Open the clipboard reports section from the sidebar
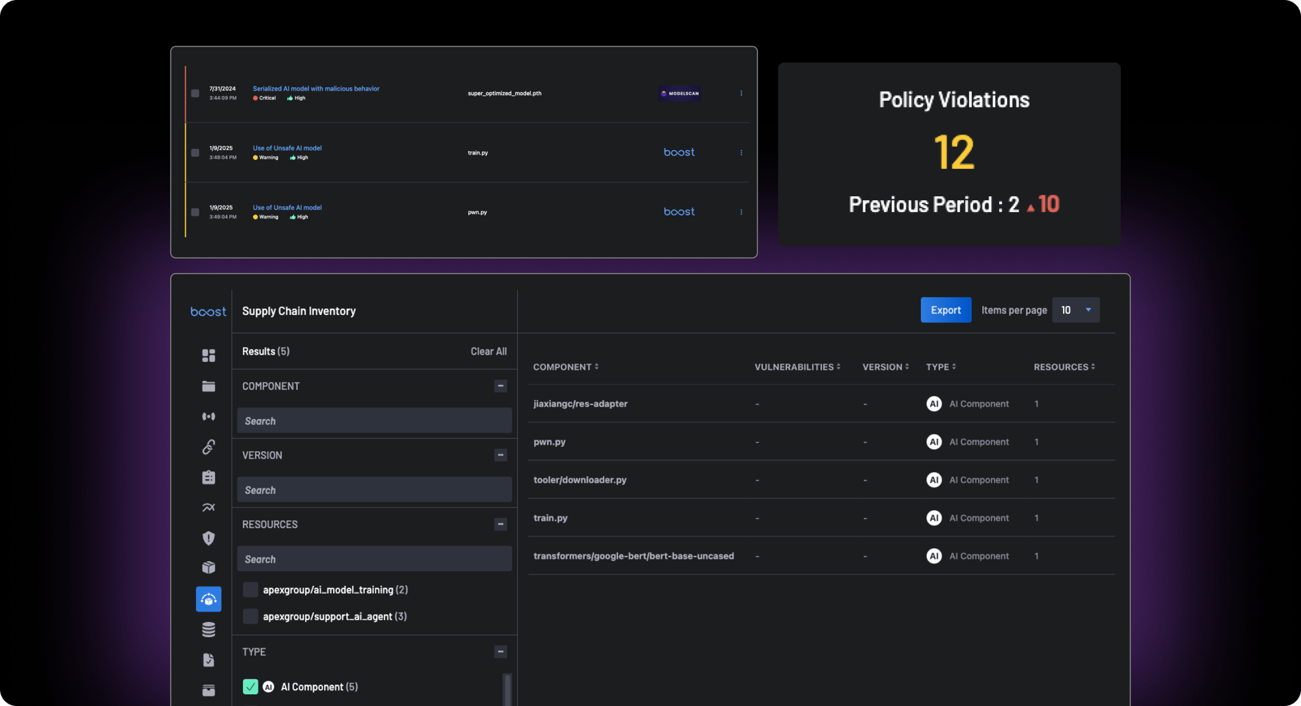This screenshot has width=1301, height=706. 208,477
